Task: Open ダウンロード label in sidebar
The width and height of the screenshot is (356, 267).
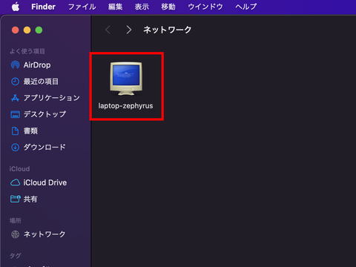Action: (44, 148)
